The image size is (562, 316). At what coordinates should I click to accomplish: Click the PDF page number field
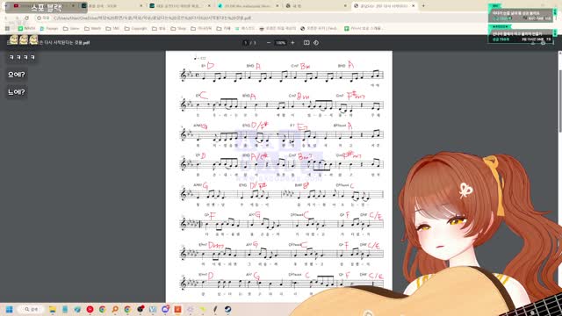click(246, 43)
